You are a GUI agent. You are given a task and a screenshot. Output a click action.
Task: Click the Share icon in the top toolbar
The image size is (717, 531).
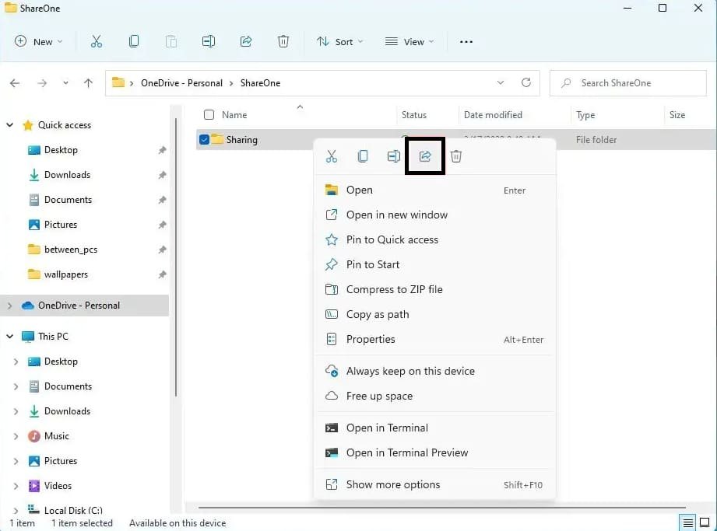(x=246, y=42)
